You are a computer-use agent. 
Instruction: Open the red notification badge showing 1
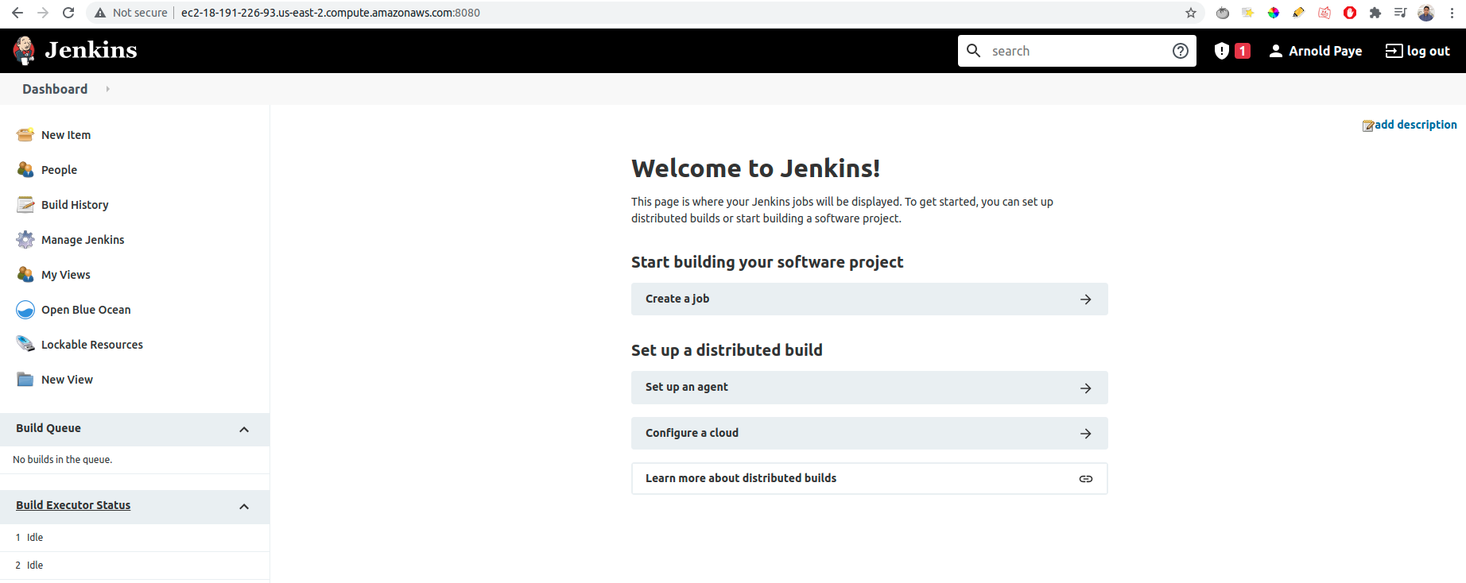pos(1243,51)
